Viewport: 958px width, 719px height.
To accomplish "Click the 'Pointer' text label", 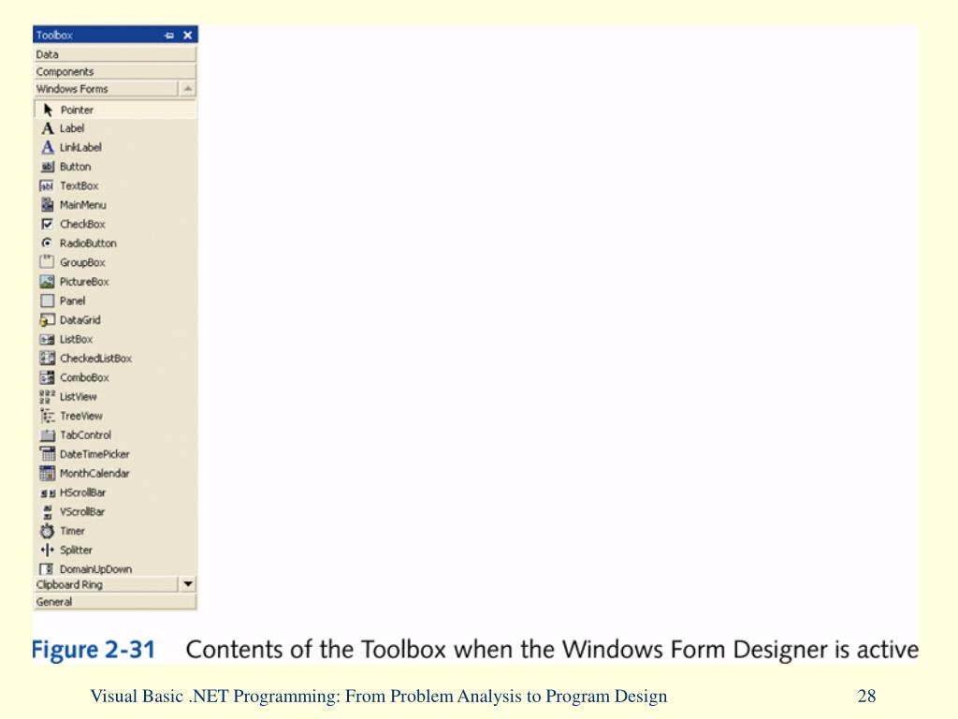I will click(77, 110).
